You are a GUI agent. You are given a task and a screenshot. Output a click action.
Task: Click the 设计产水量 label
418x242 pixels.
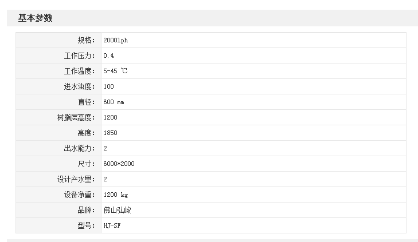point(76,179)
